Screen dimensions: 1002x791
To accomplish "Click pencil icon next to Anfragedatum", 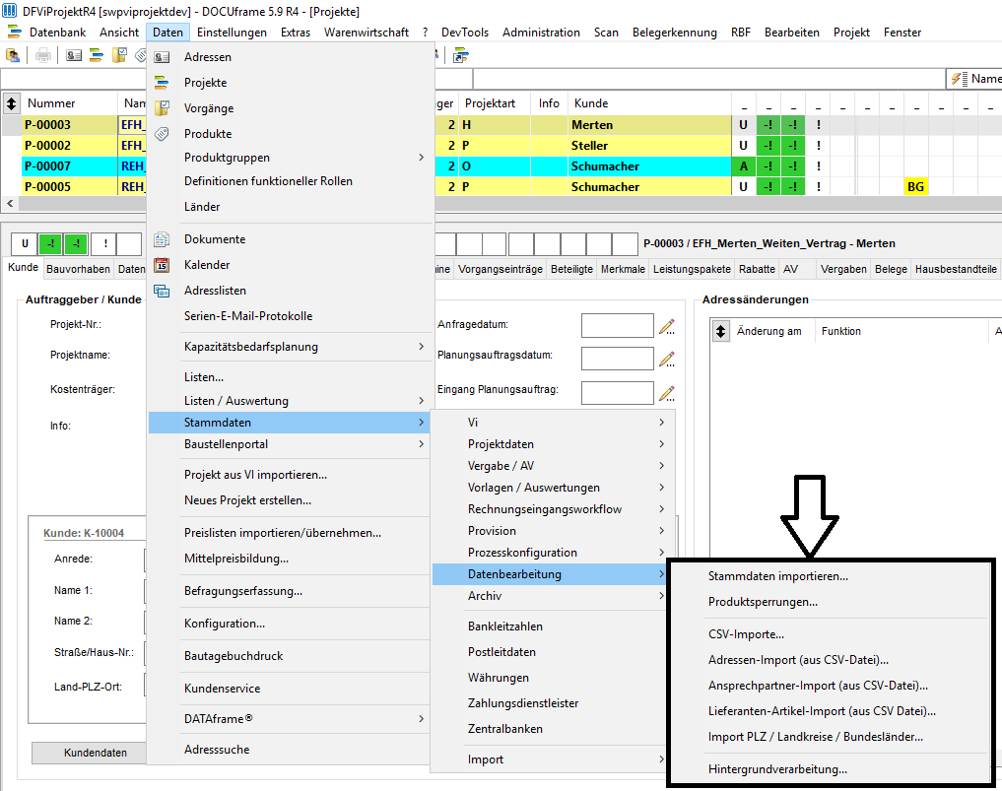I will pyautogui.click(x=667, y=326).
